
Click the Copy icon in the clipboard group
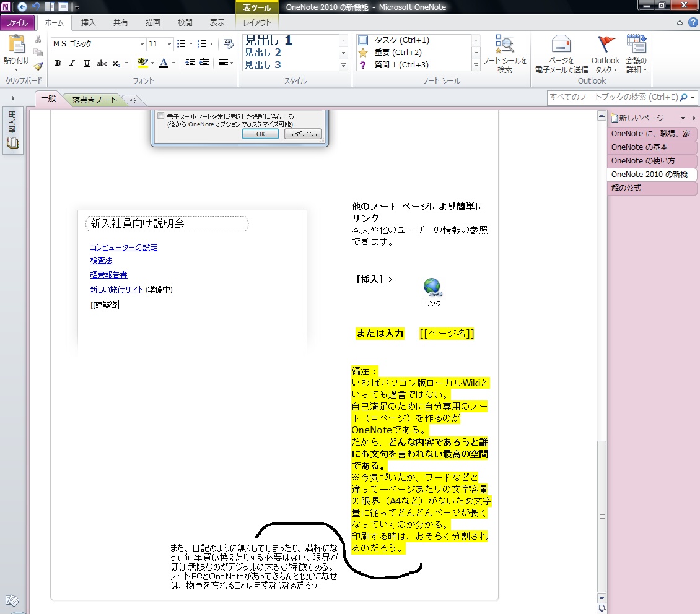click(38, 52)
